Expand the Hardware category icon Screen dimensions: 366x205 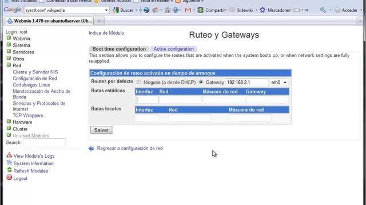pyautogui.click(x=9, y=121)
